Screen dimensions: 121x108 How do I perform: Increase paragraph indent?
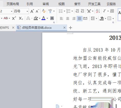tap(83, 11)
